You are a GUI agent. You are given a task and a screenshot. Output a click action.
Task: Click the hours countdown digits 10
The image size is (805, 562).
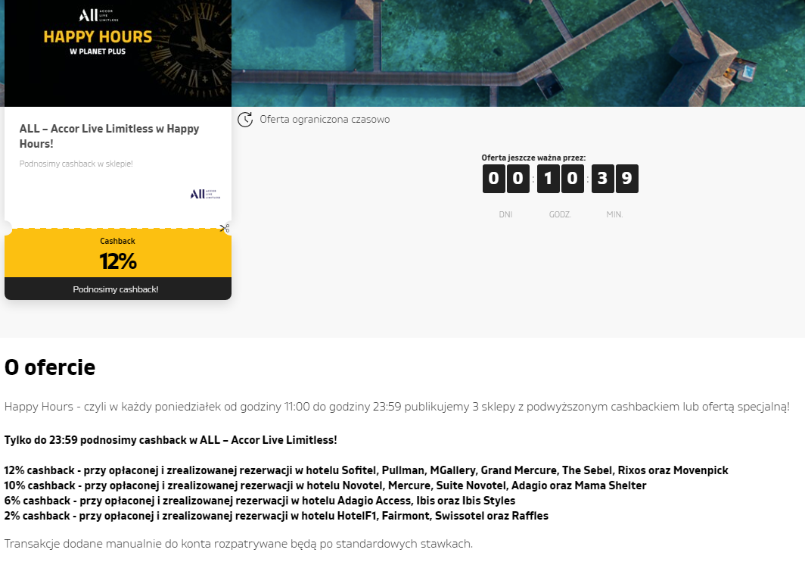(x=560, y=179)
